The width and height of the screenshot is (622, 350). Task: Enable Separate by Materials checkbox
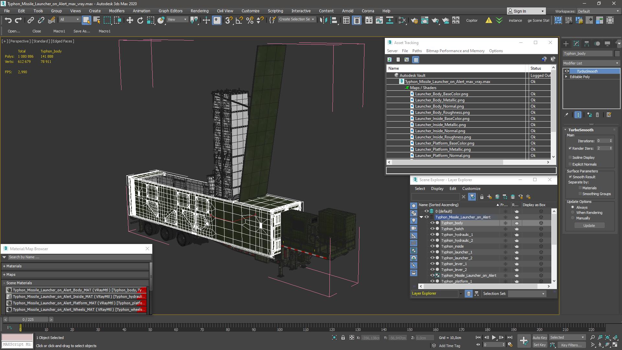(580, 188)
